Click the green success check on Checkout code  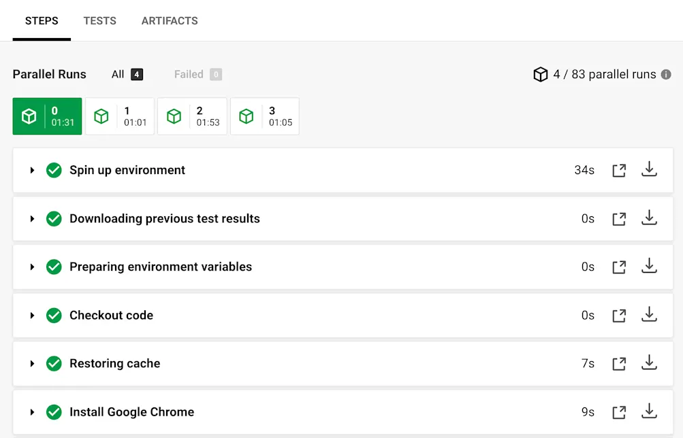tap(54, 315)
